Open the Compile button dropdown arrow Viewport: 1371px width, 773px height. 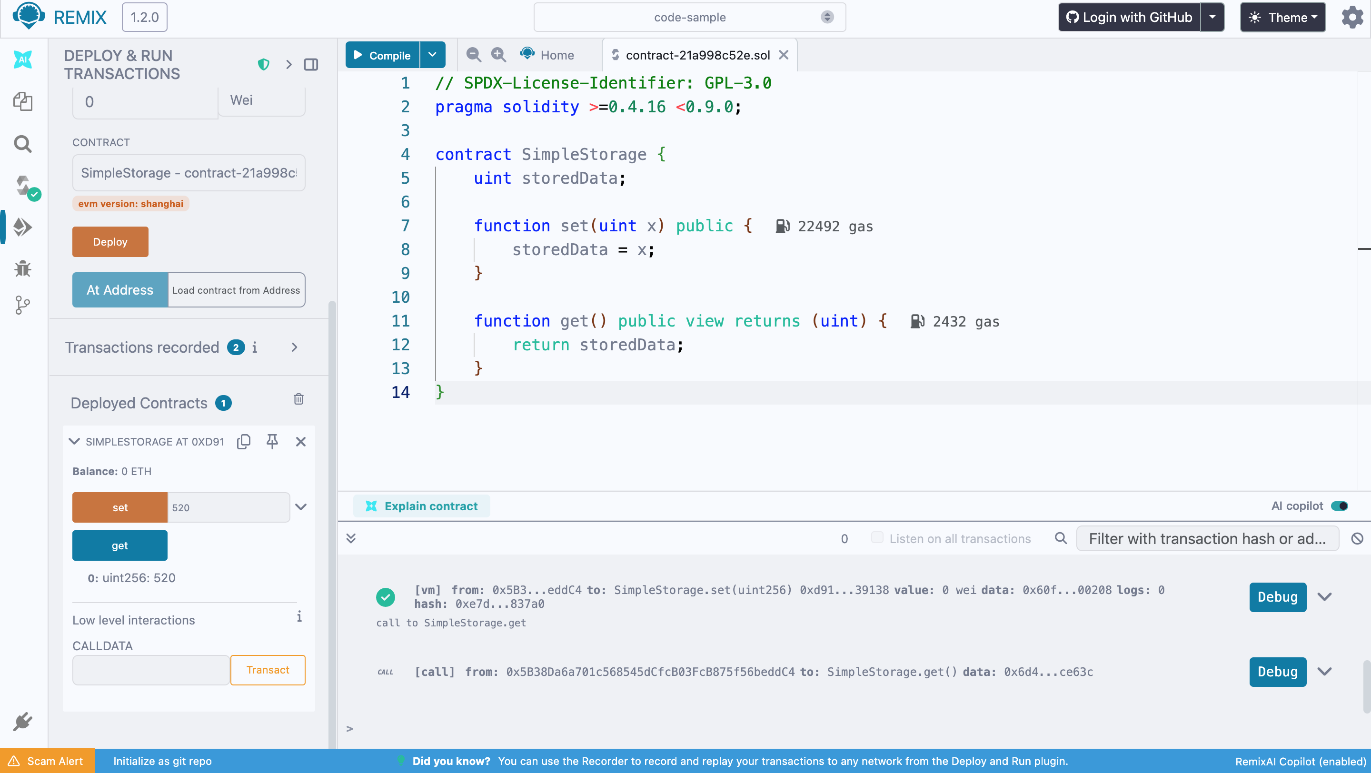432,55
